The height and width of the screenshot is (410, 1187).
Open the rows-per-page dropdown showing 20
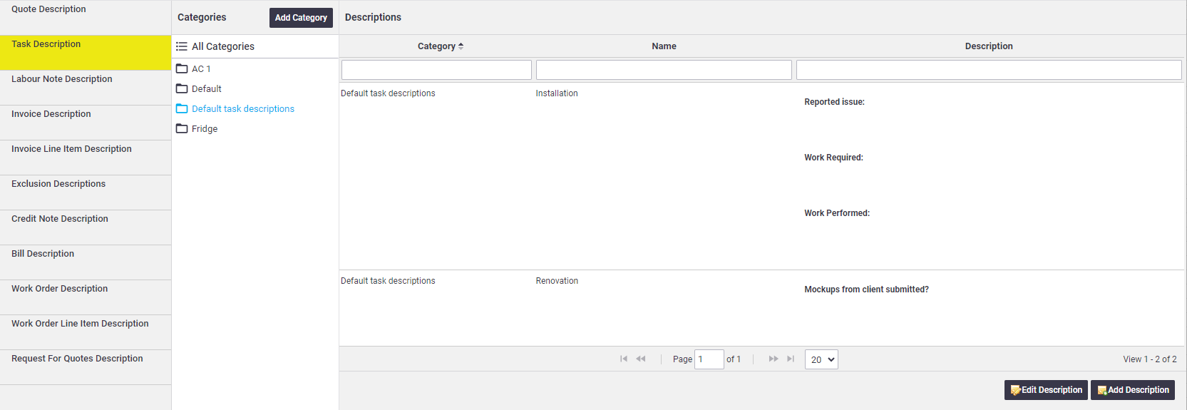(x=821, y=359)
